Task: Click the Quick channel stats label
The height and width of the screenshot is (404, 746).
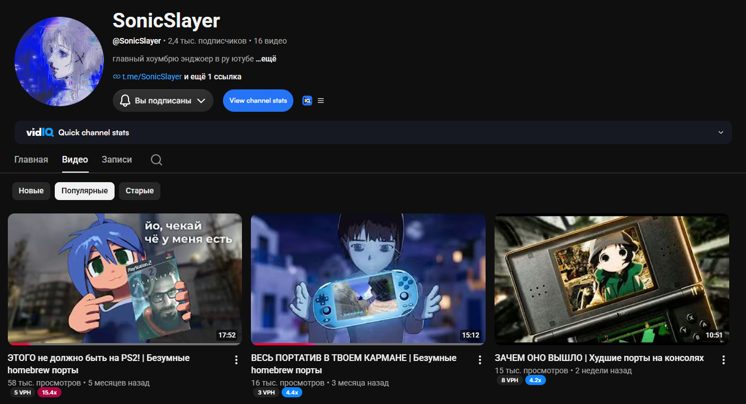Action: 94,132
